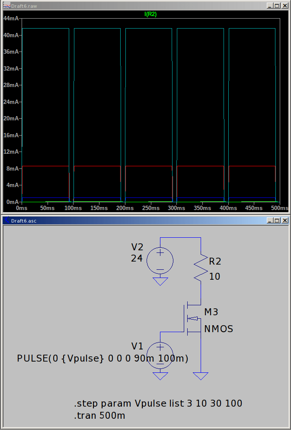
Task: Click the .step param Vpulse directive
Action: 158,404
